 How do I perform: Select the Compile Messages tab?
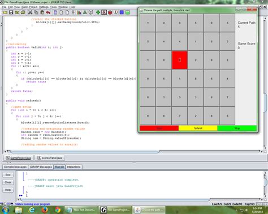[15, 167]
